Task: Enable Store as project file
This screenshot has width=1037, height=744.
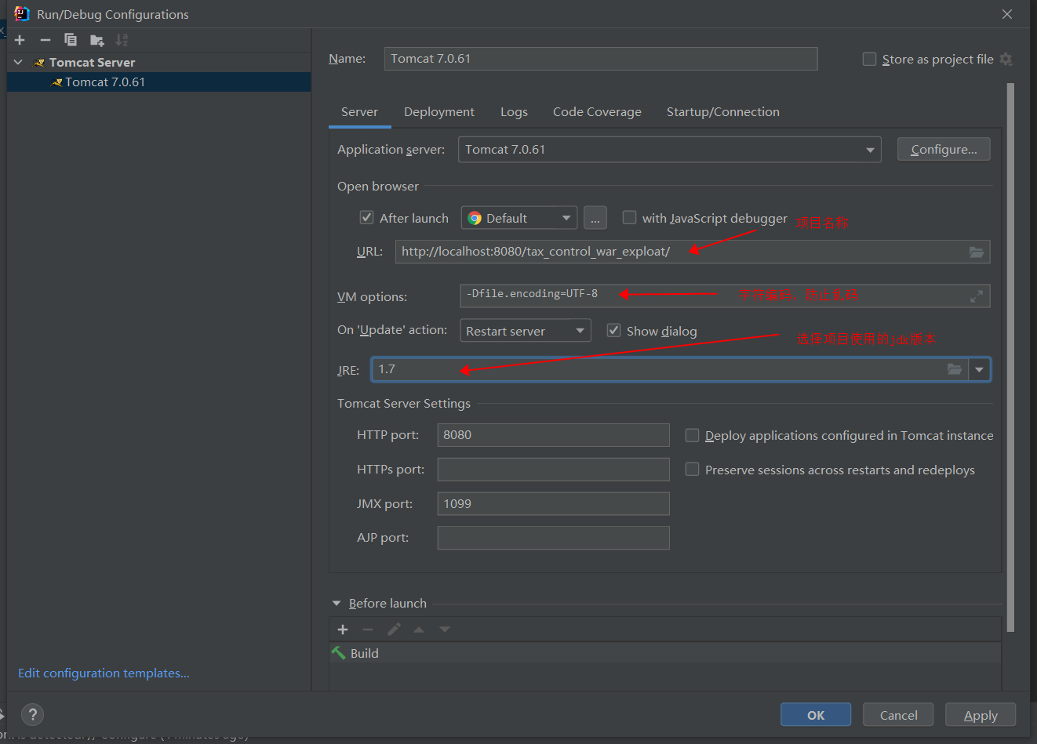Action: pos(869,59)
